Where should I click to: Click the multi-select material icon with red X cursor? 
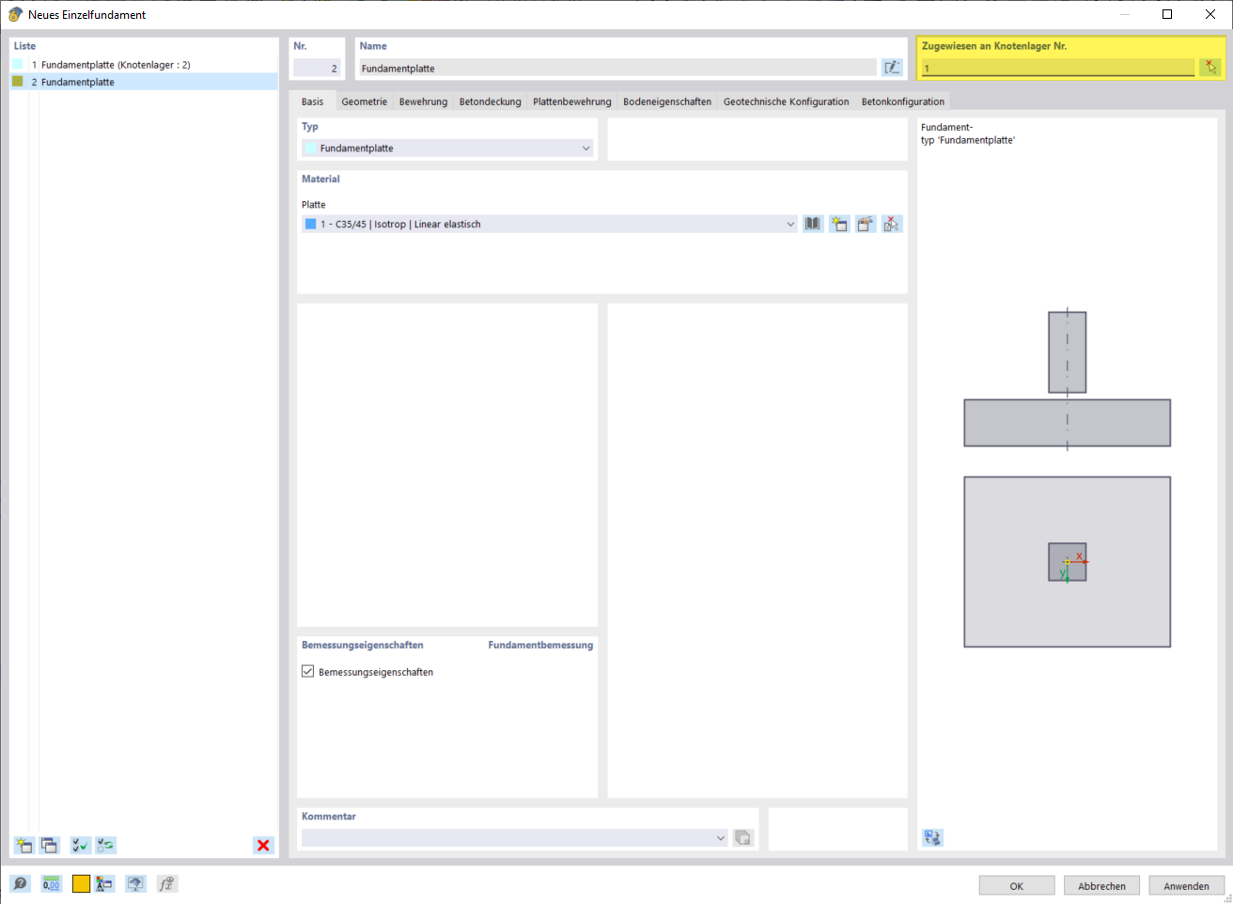892,225
